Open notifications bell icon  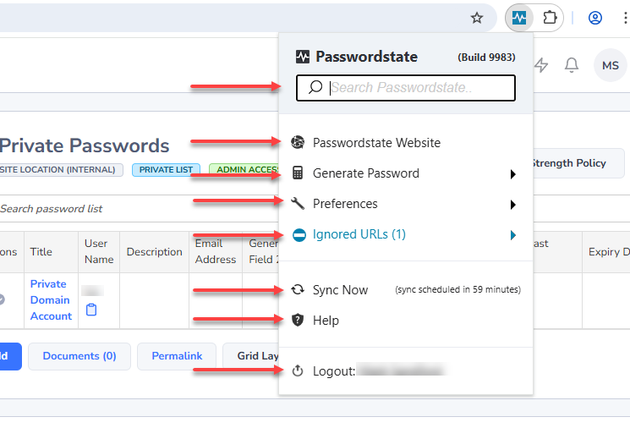(x=572, y=65)
